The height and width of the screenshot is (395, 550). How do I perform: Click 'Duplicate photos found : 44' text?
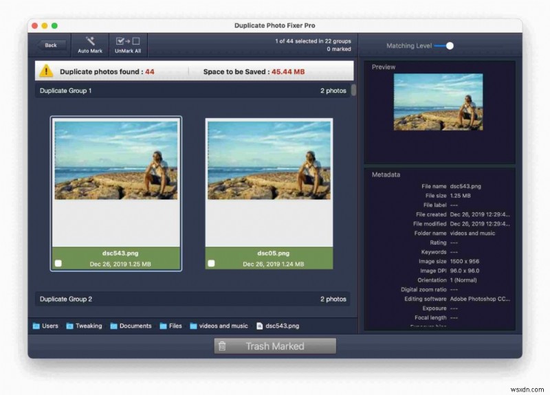point(107,72)
